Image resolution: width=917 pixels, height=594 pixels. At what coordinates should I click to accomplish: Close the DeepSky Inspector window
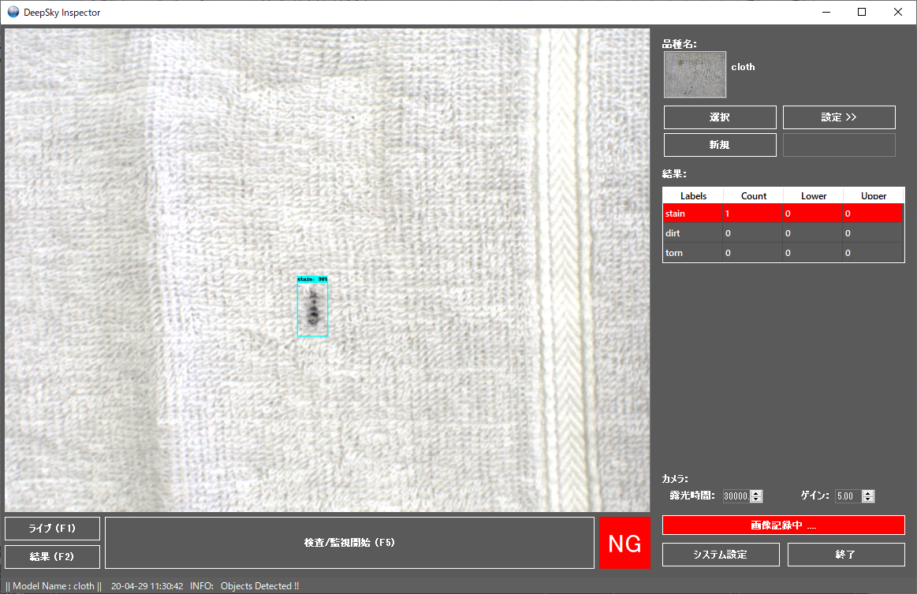(x=898, y=12)
